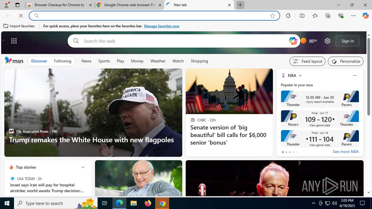Expand the NBA league selector chevron
This screenshot has height=209, width=372.
pos(300,75)
